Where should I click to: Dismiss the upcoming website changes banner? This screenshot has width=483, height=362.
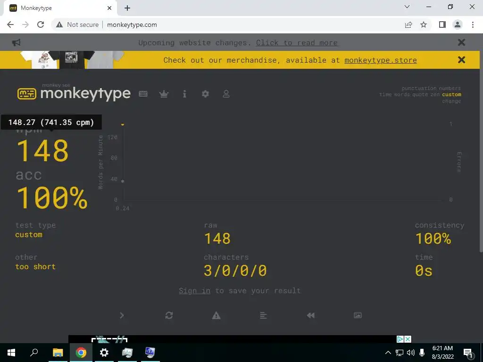[461, 42]
